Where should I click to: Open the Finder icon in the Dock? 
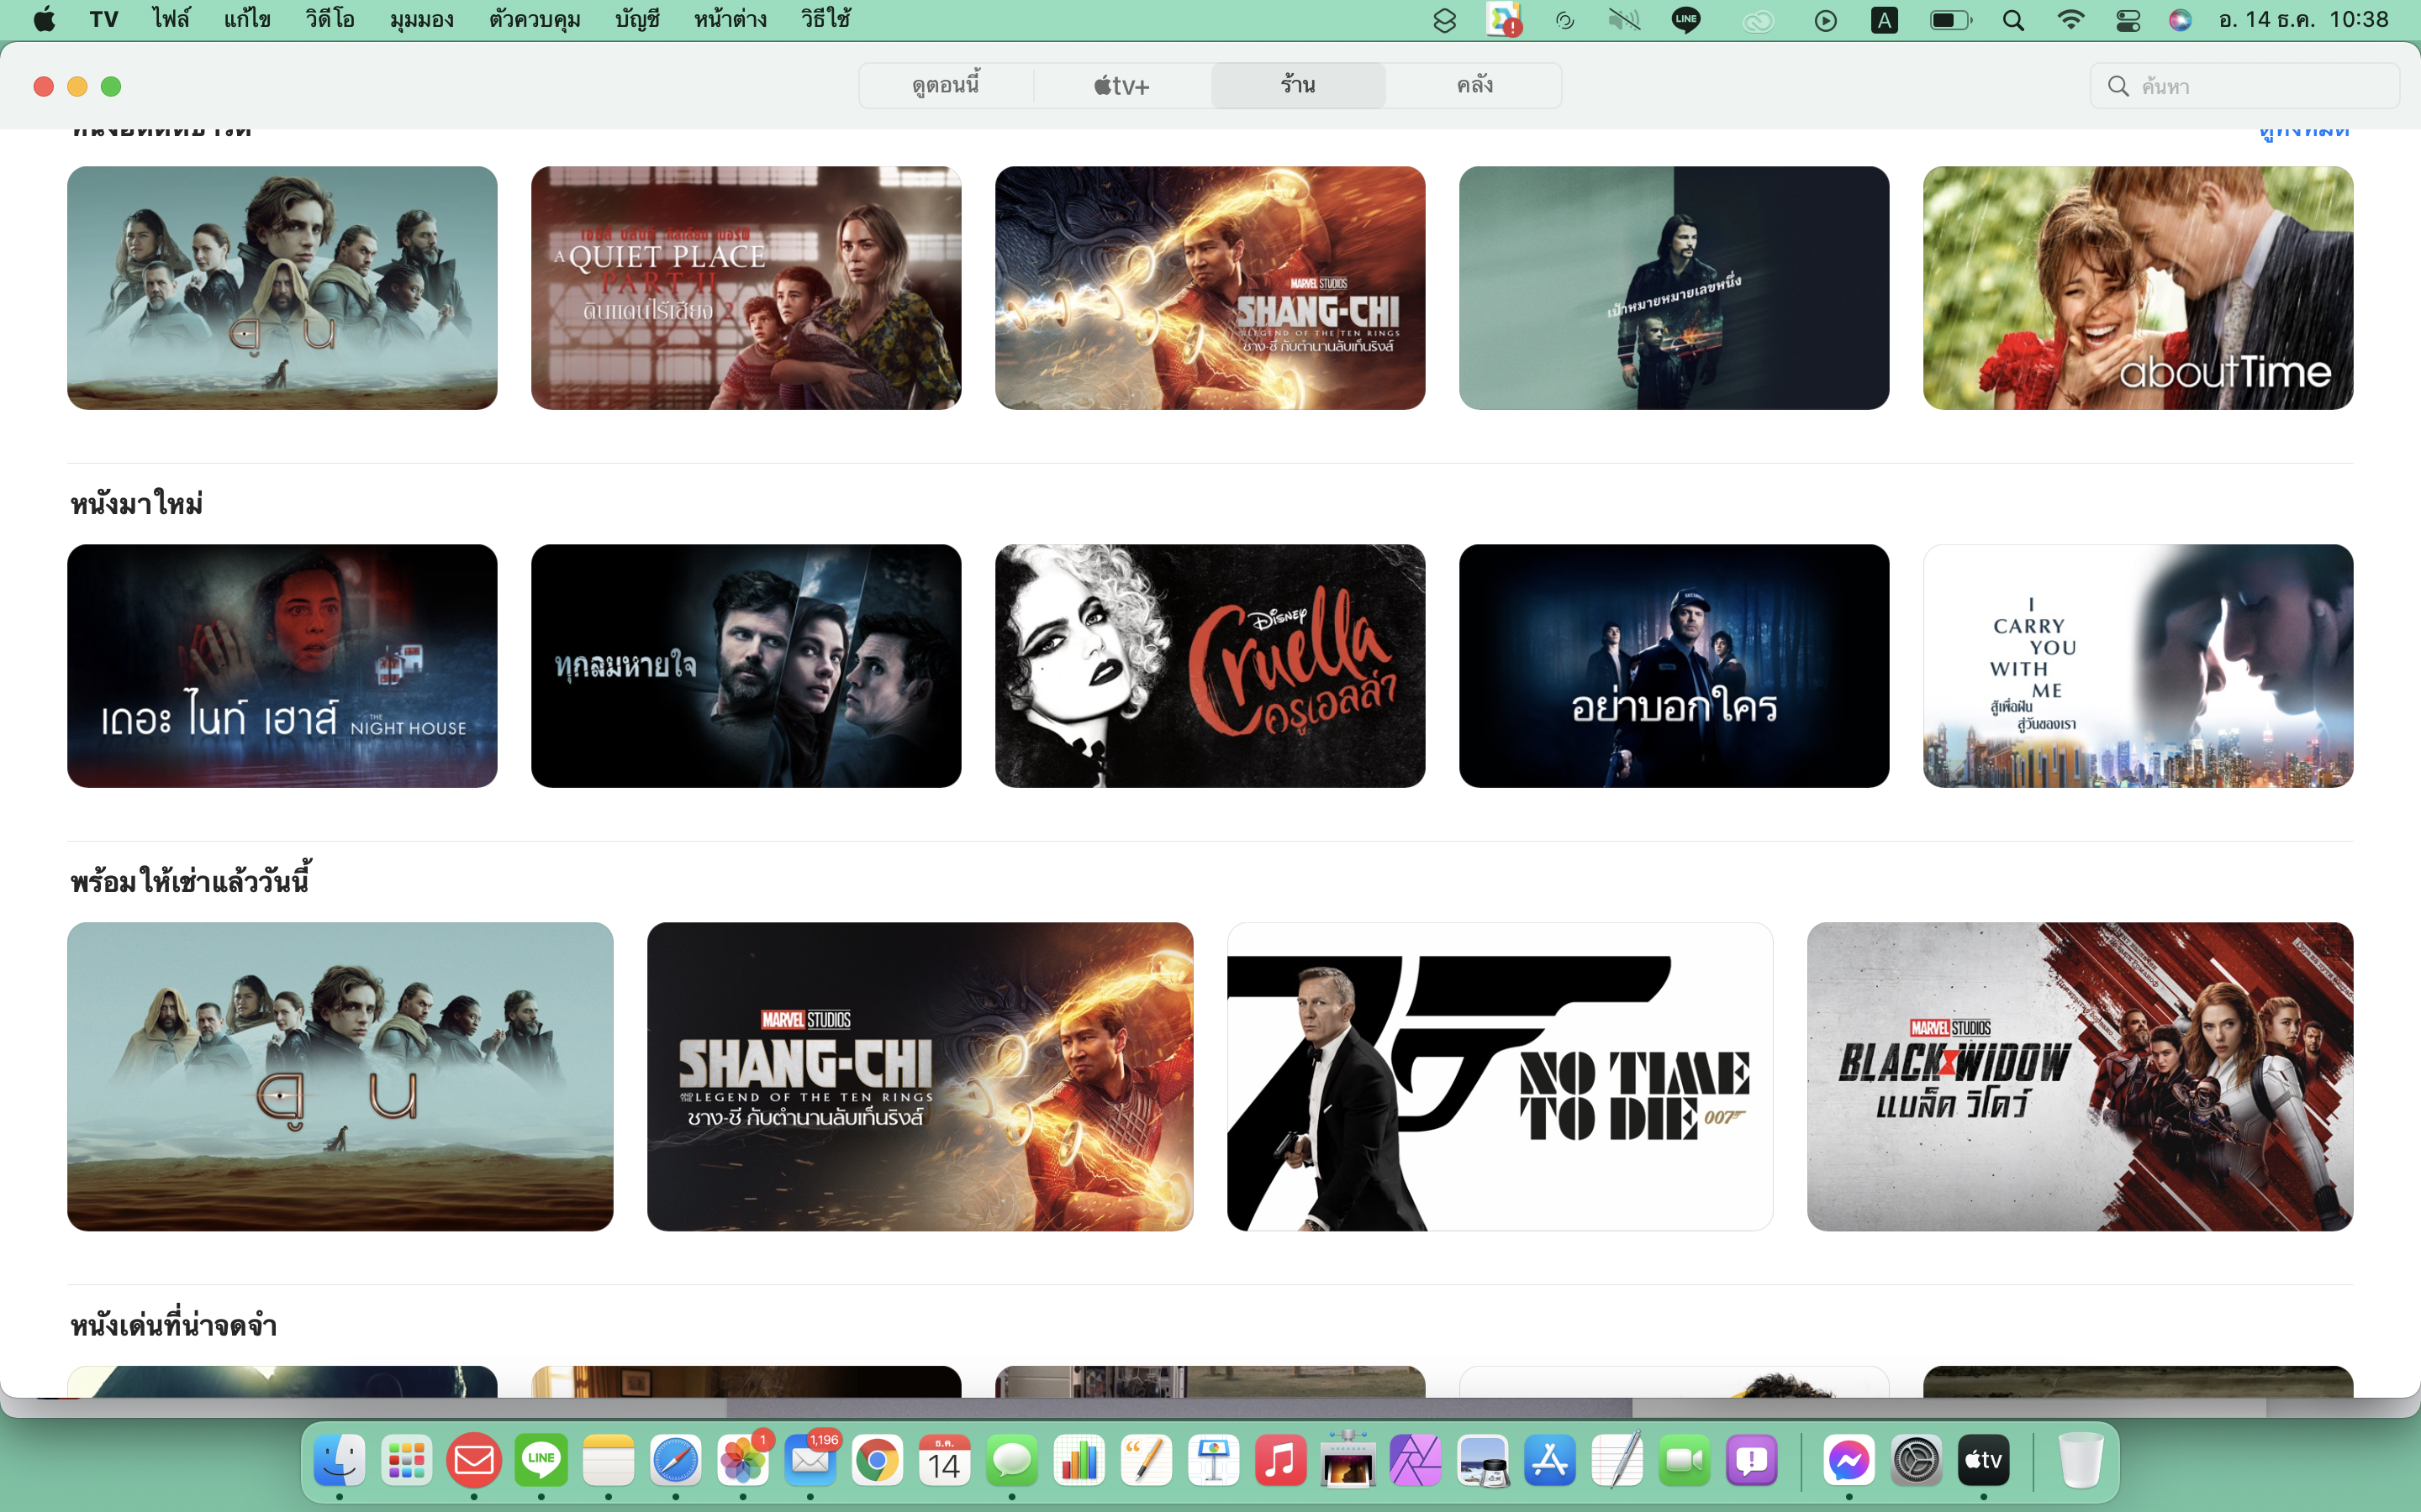point(339,1461)
